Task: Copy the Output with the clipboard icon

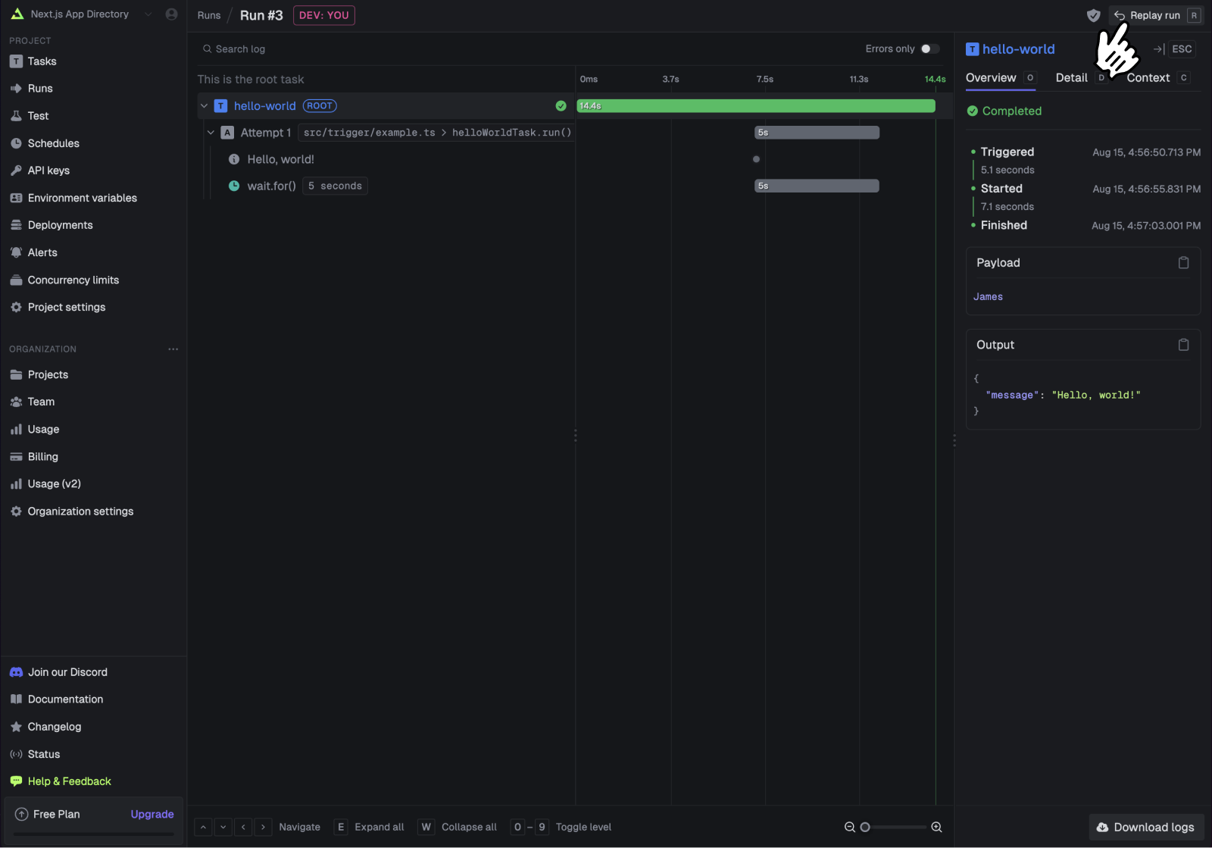Action: click(1183, 345)
